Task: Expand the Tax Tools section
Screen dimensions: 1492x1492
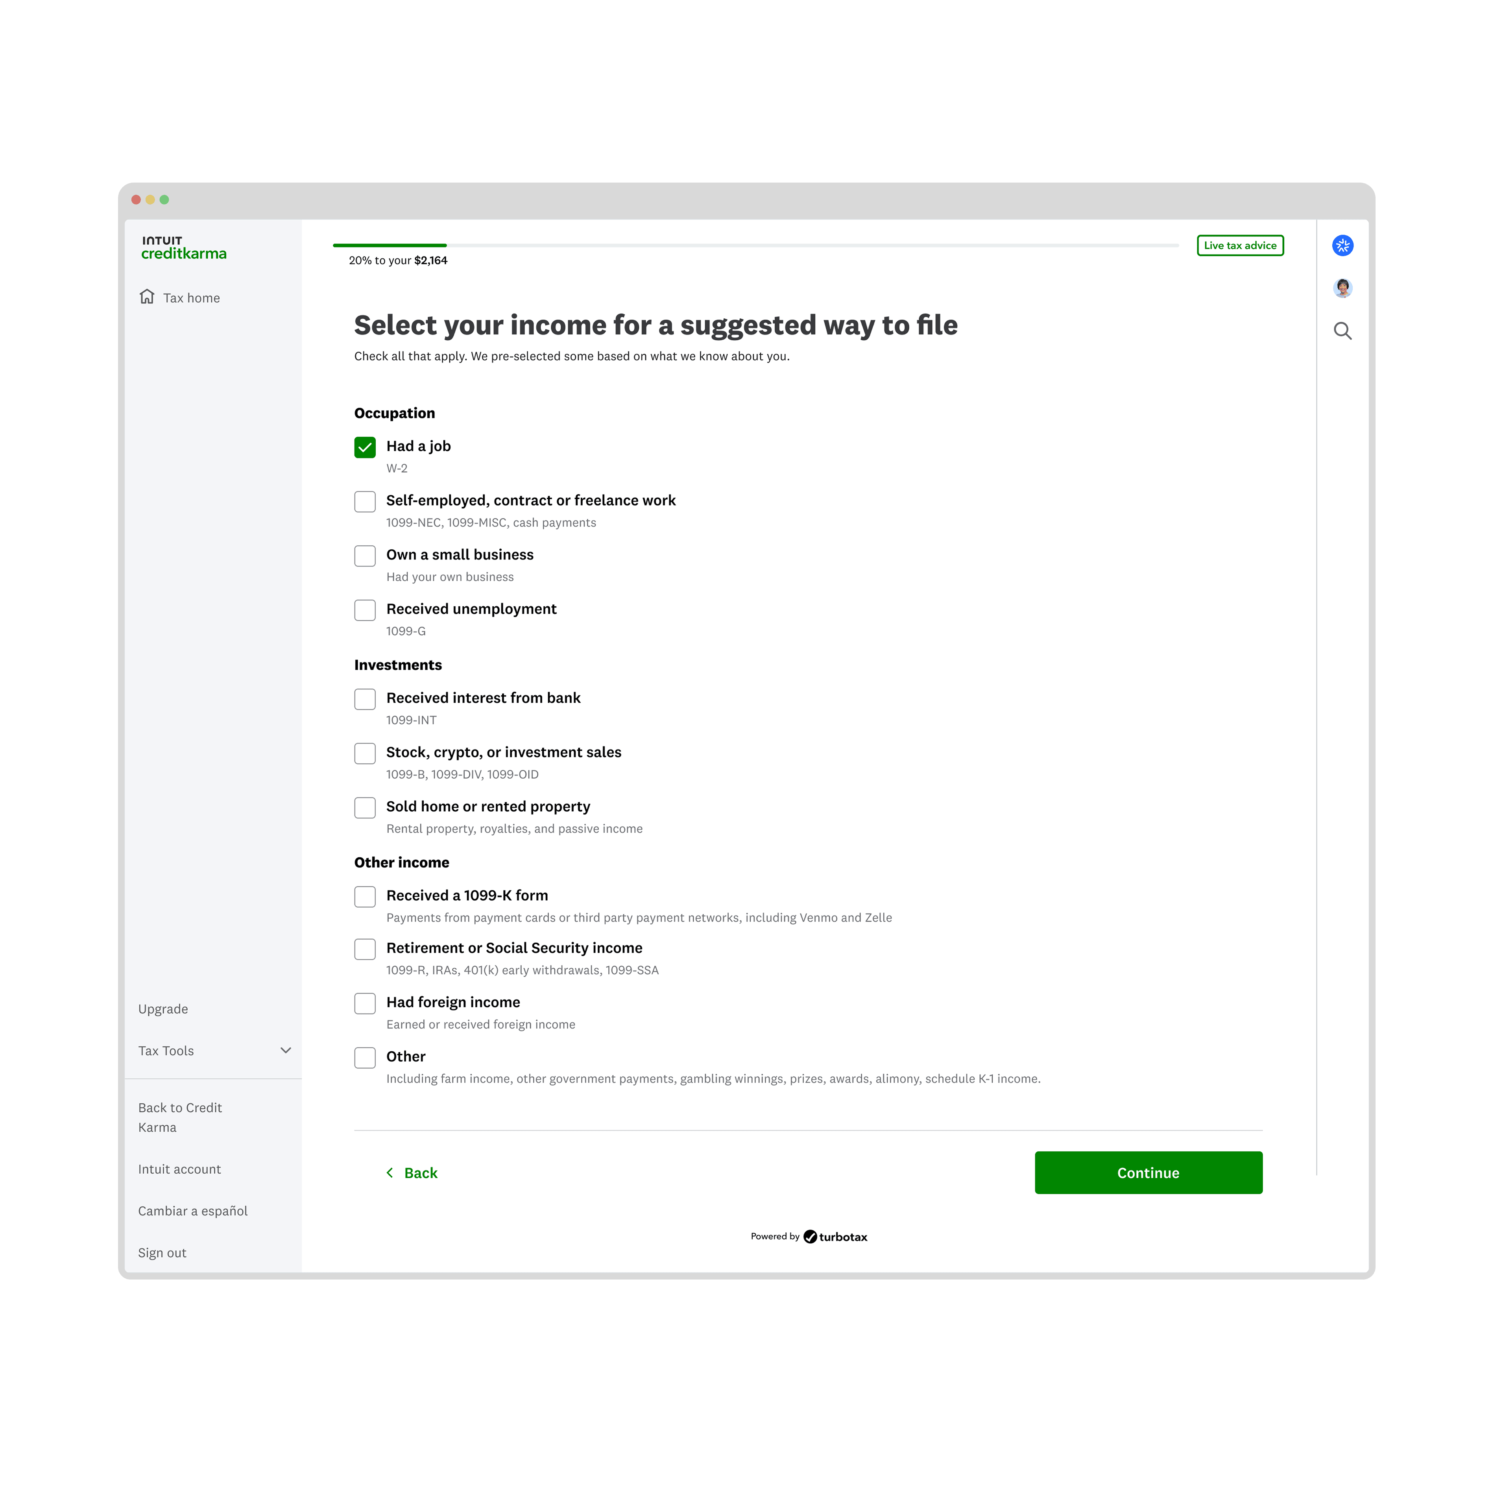Action: 165,1050
